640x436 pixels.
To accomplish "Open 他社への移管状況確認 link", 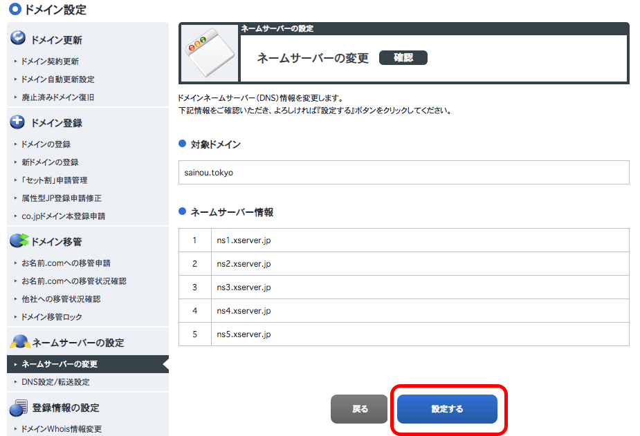I will 61,299.
